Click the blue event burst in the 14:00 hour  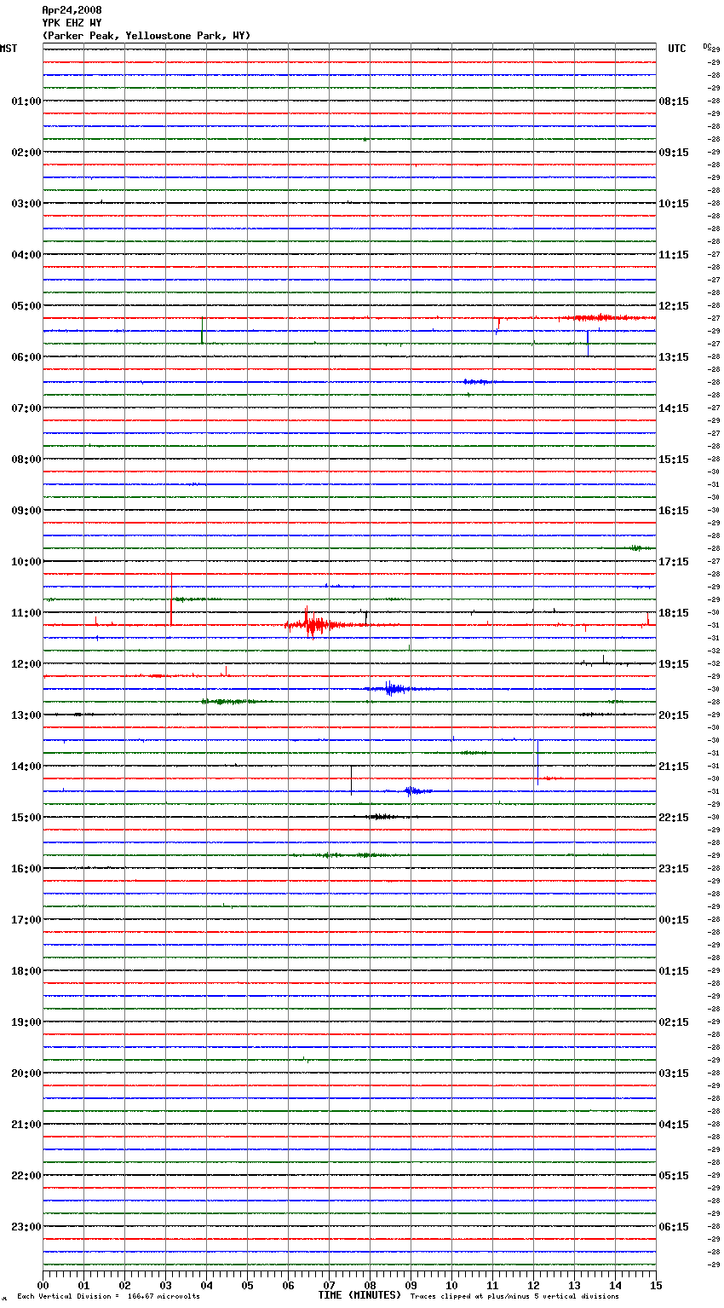[x=416, y=791]
